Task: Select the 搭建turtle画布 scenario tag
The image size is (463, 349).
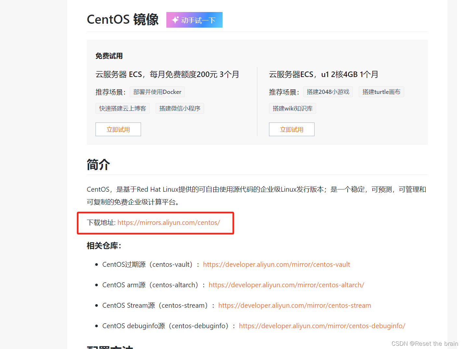Action: pos(381,92)
